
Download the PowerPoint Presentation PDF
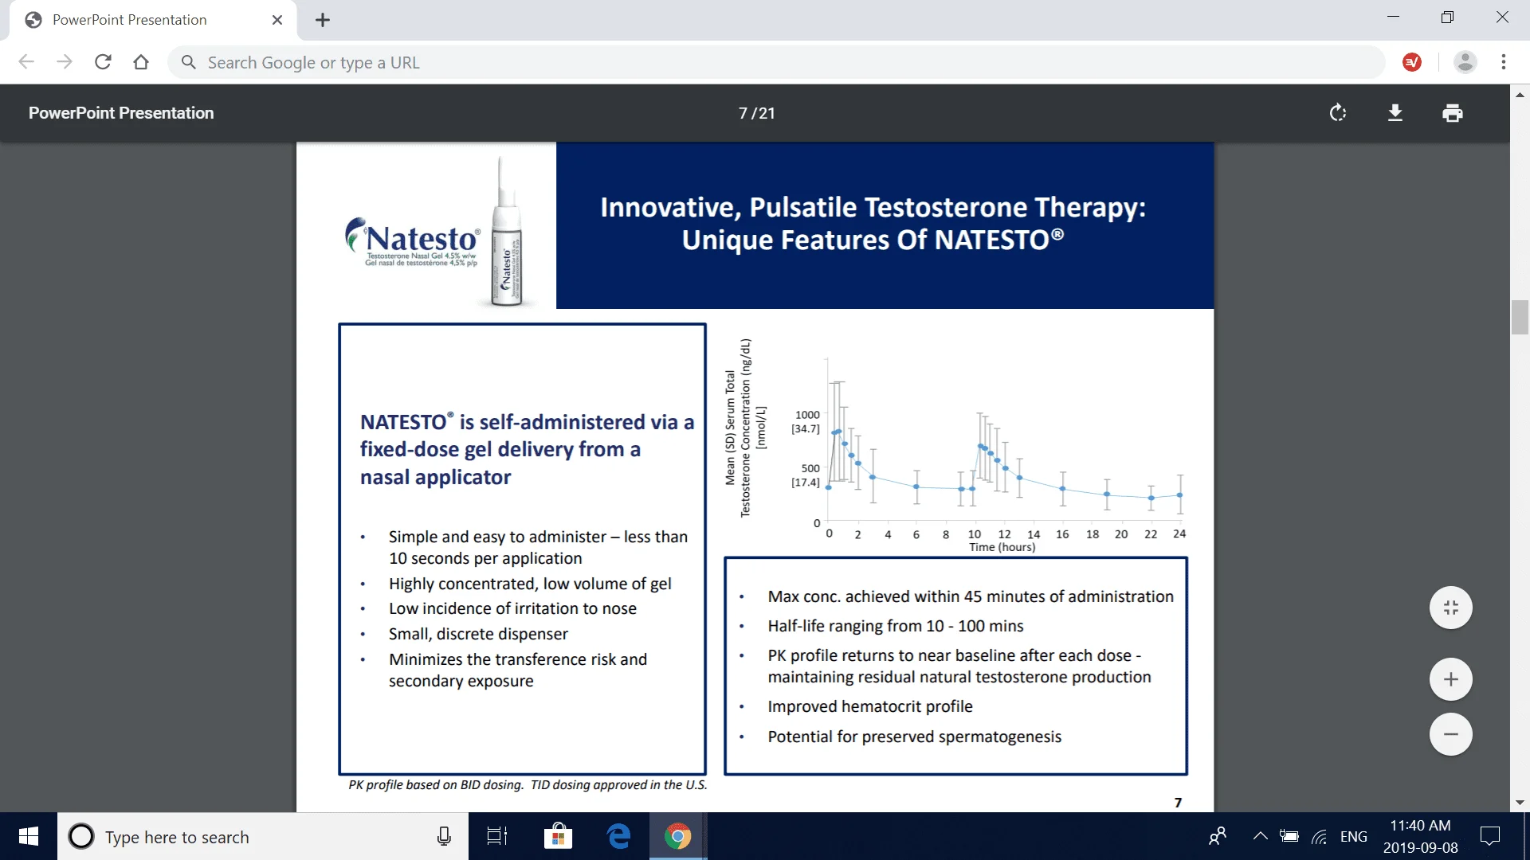click(x=1395, y=113)
